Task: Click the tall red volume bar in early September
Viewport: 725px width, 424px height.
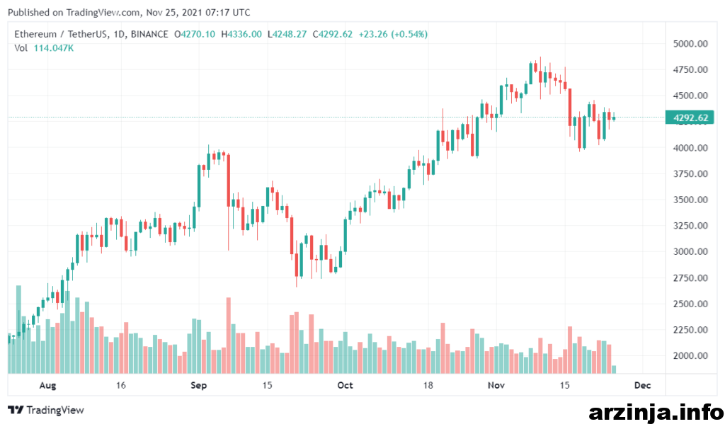Action: 229,336
